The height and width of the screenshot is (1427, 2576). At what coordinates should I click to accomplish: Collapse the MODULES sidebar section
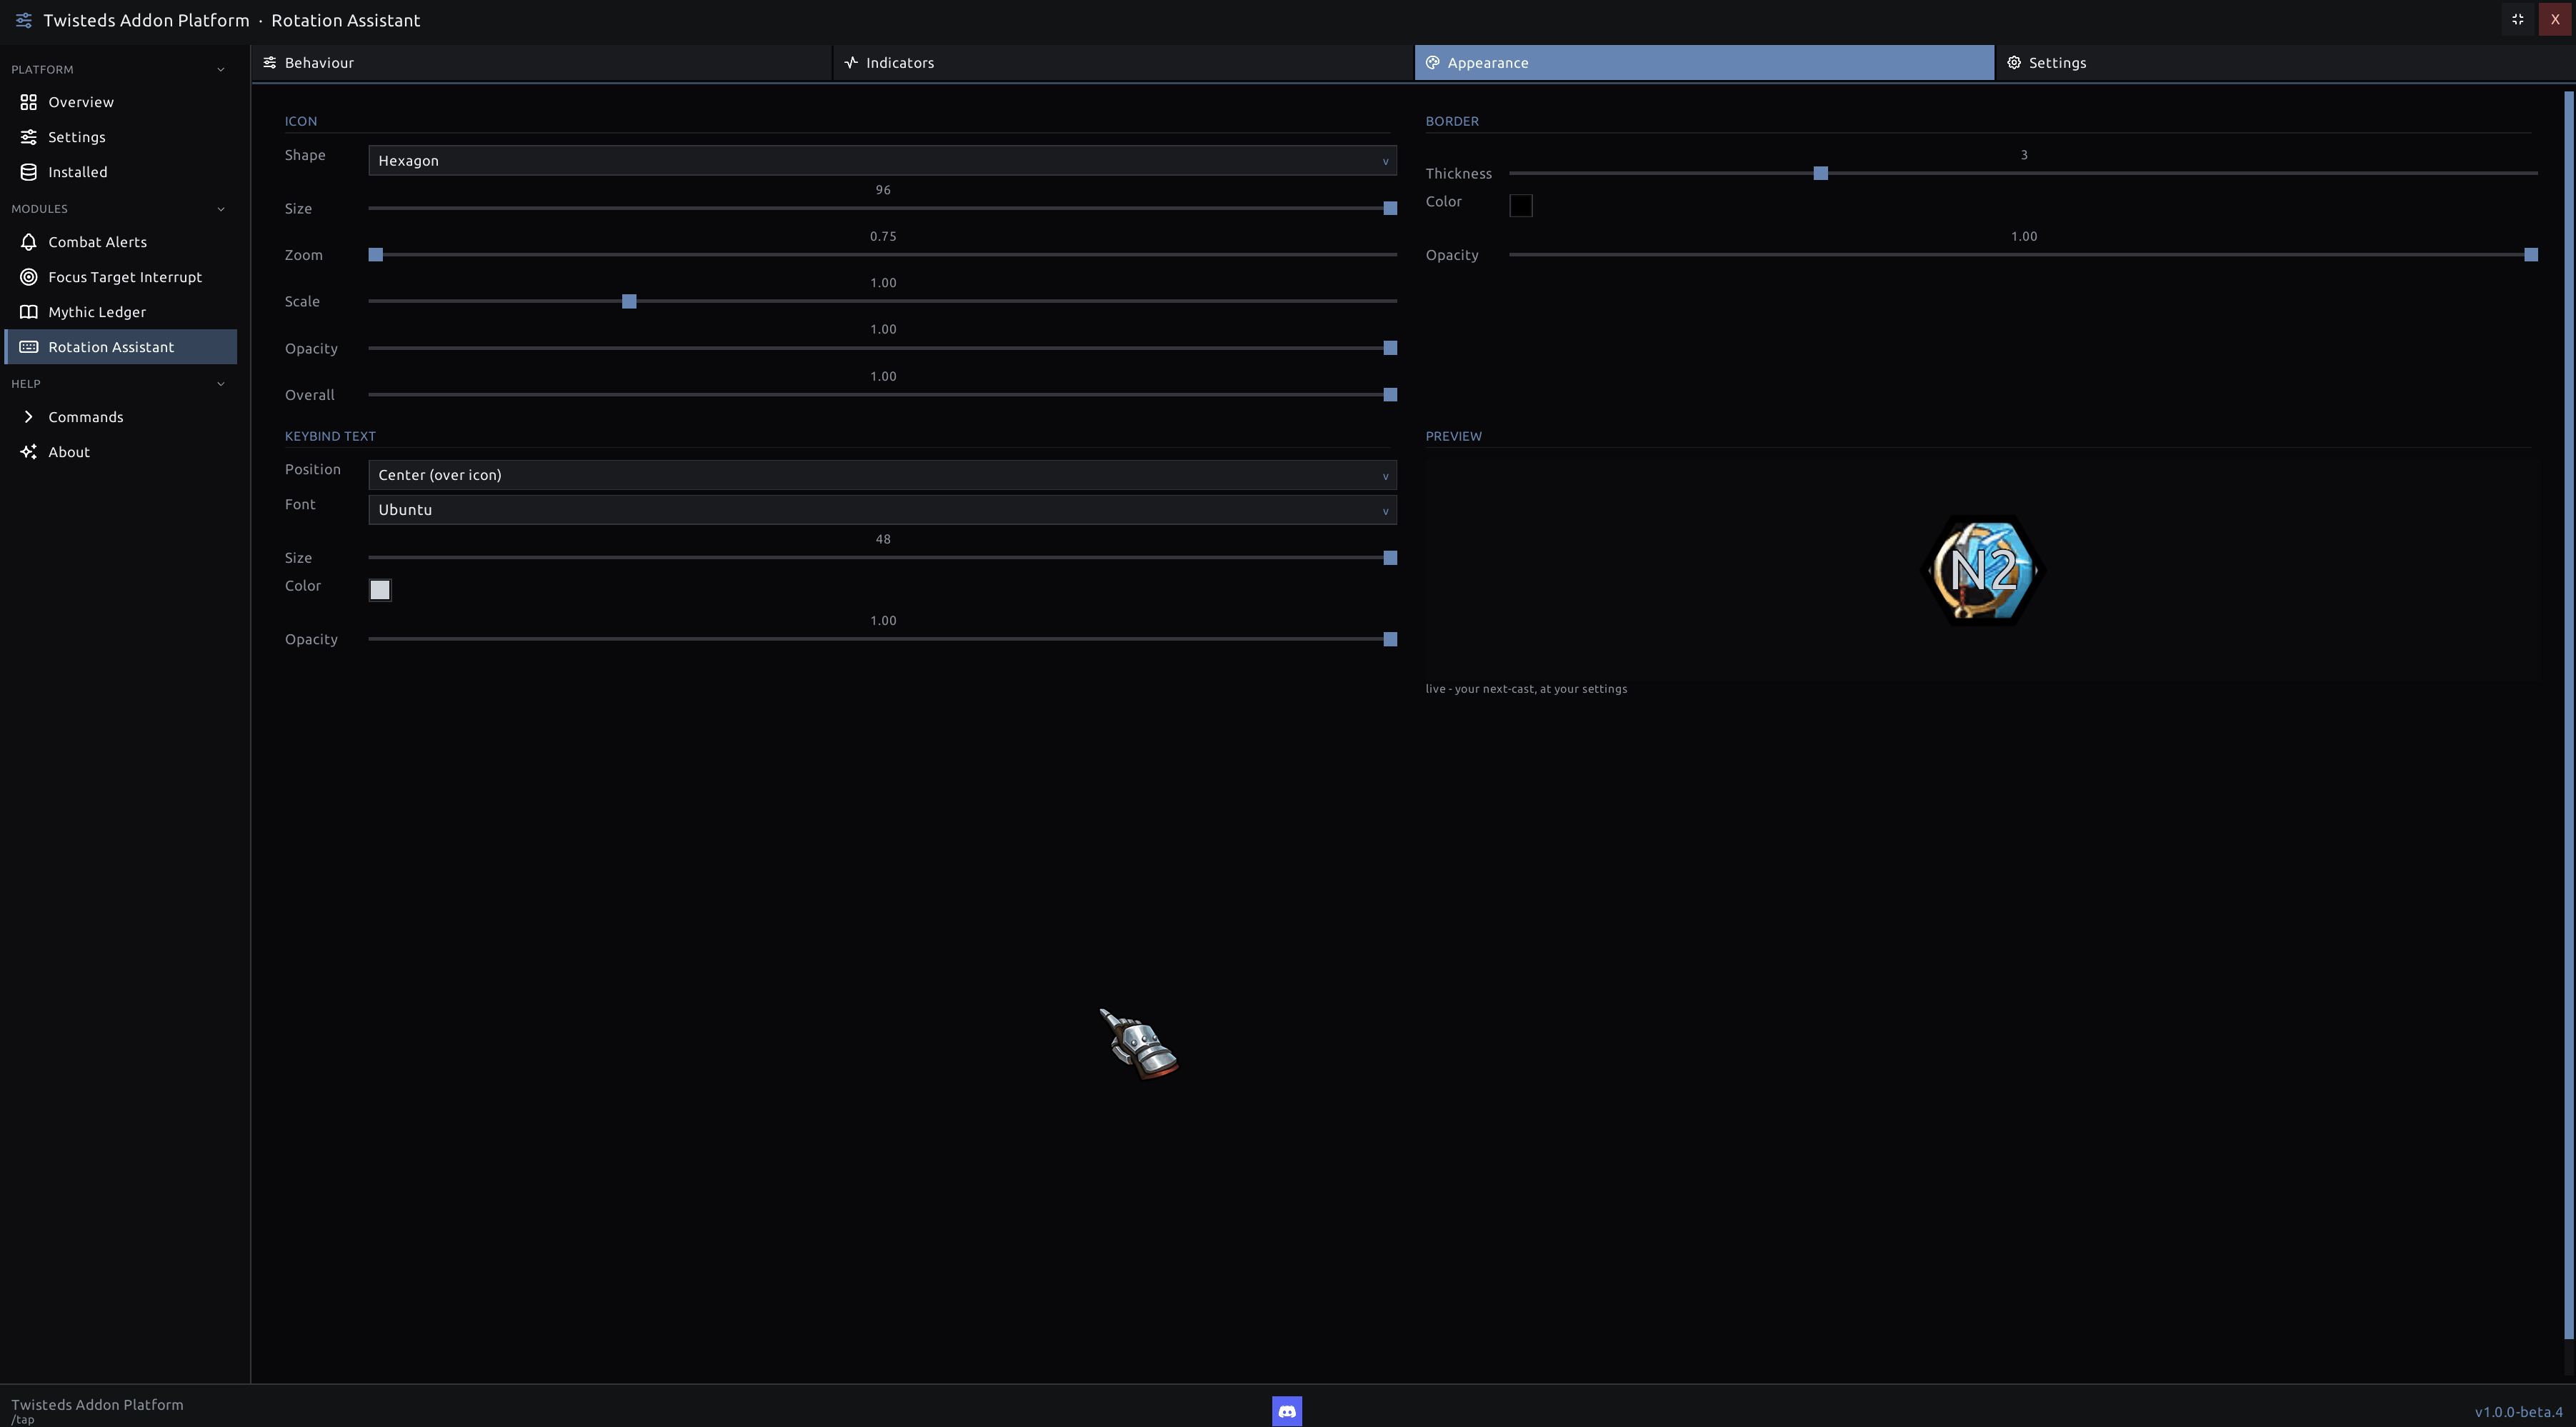(121, 209)
